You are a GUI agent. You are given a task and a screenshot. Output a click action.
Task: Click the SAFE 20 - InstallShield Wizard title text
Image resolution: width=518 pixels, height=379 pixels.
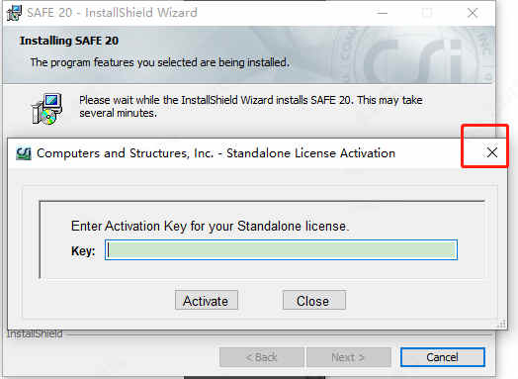click(112, 13)
